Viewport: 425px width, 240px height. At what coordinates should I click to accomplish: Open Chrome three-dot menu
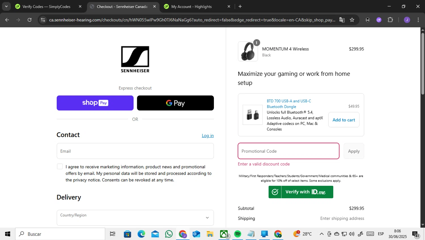(418, 20)
